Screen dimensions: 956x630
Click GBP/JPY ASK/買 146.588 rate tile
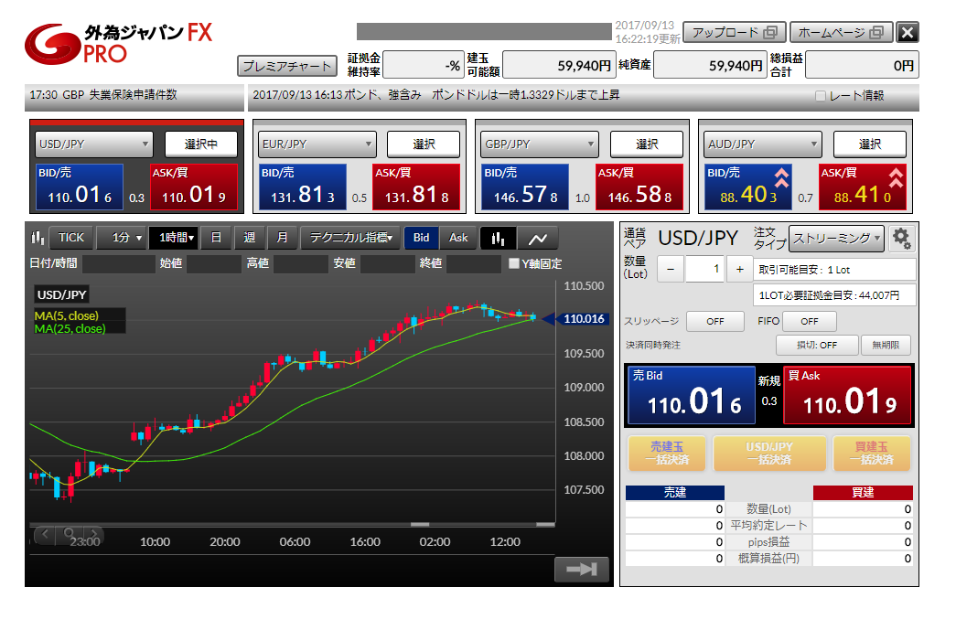coord(639,187)
